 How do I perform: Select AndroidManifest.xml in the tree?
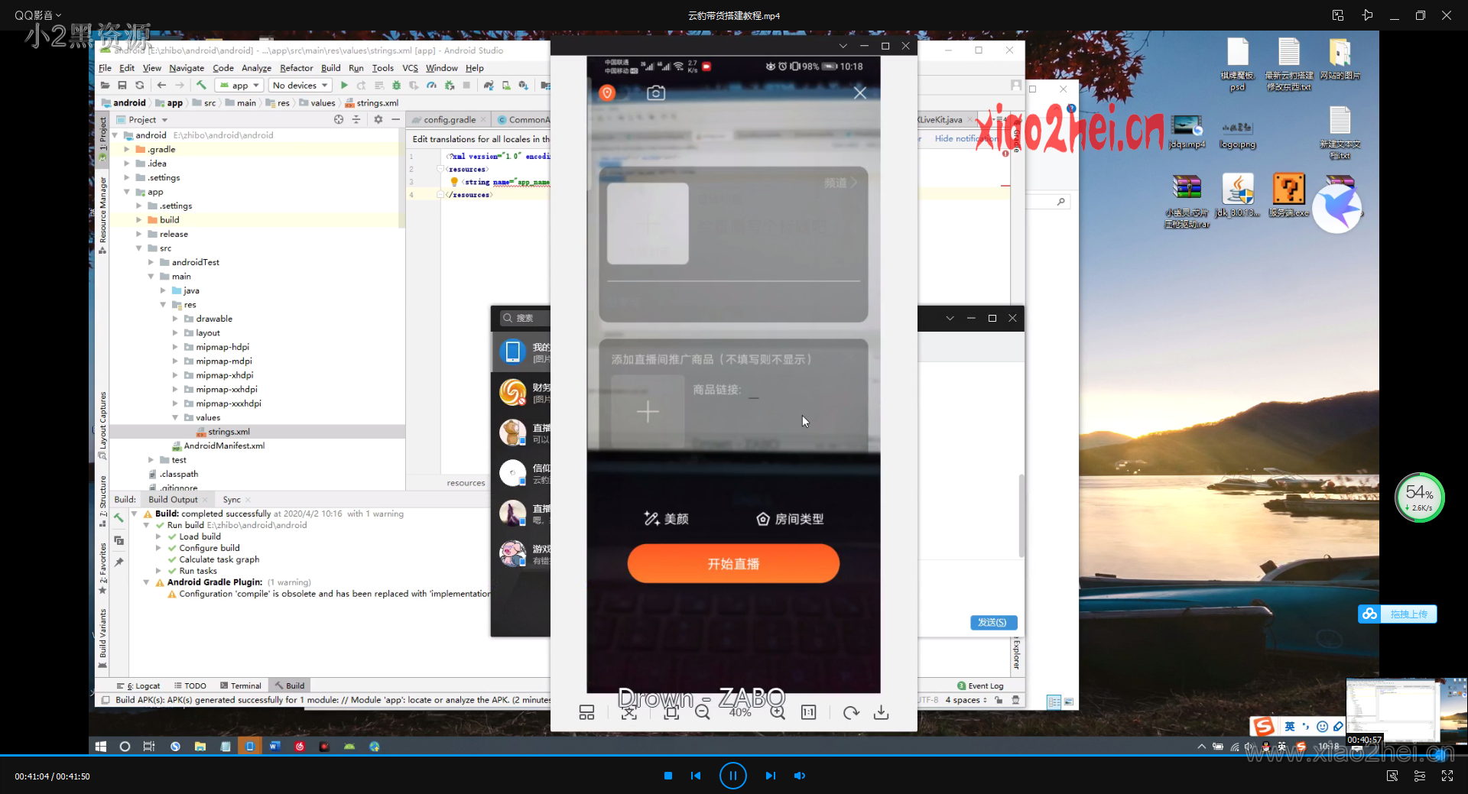pyautogui.click(x=224, y=446)
